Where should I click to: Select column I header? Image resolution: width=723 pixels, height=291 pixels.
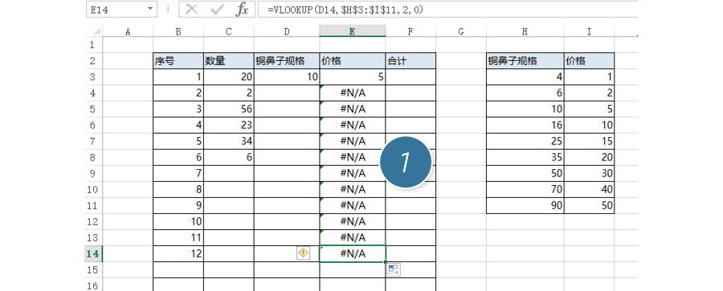coord(589,32)
